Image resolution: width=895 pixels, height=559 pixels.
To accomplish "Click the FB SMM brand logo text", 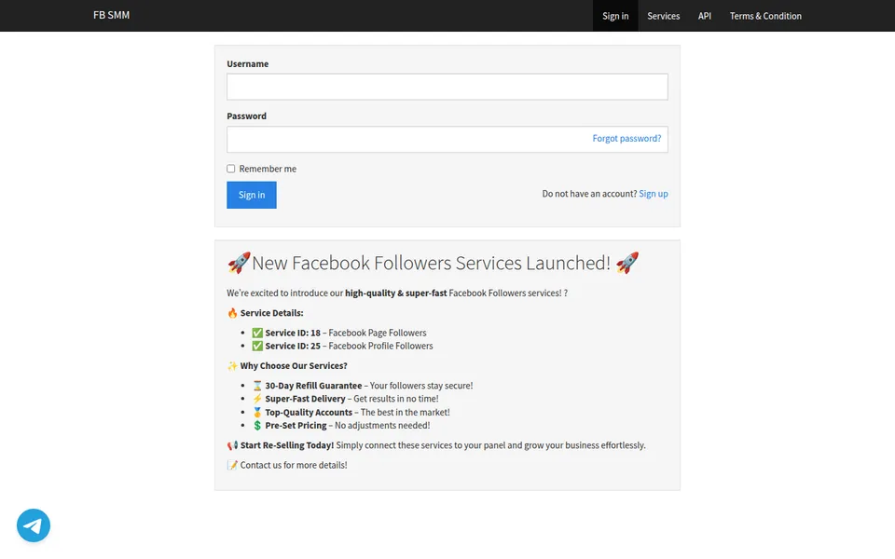I will coord(111,16).
